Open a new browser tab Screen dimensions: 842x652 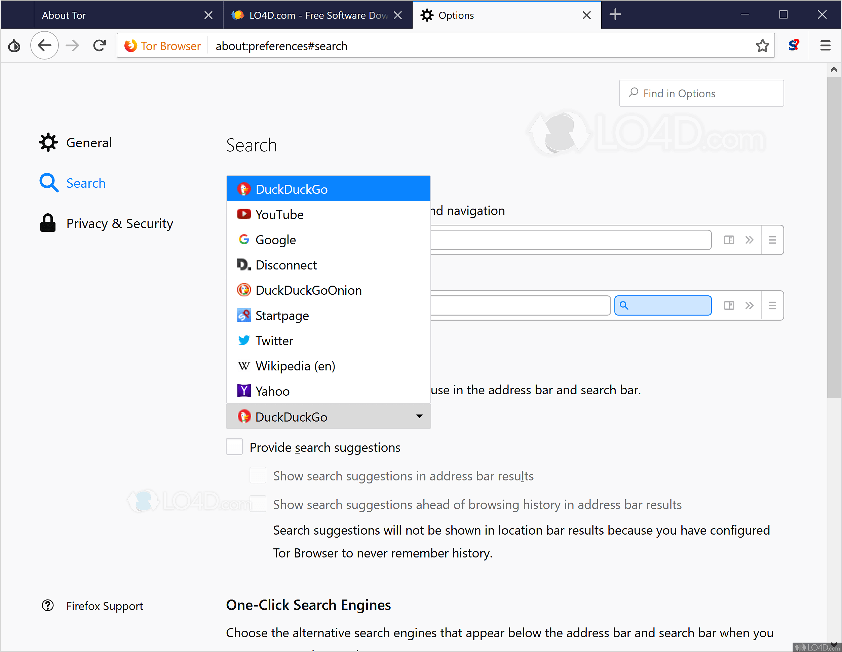pos(615,15)
